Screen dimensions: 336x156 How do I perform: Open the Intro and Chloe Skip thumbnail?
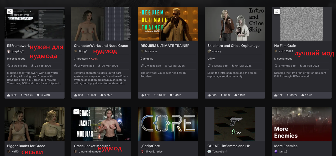click(x=235, y=24)
